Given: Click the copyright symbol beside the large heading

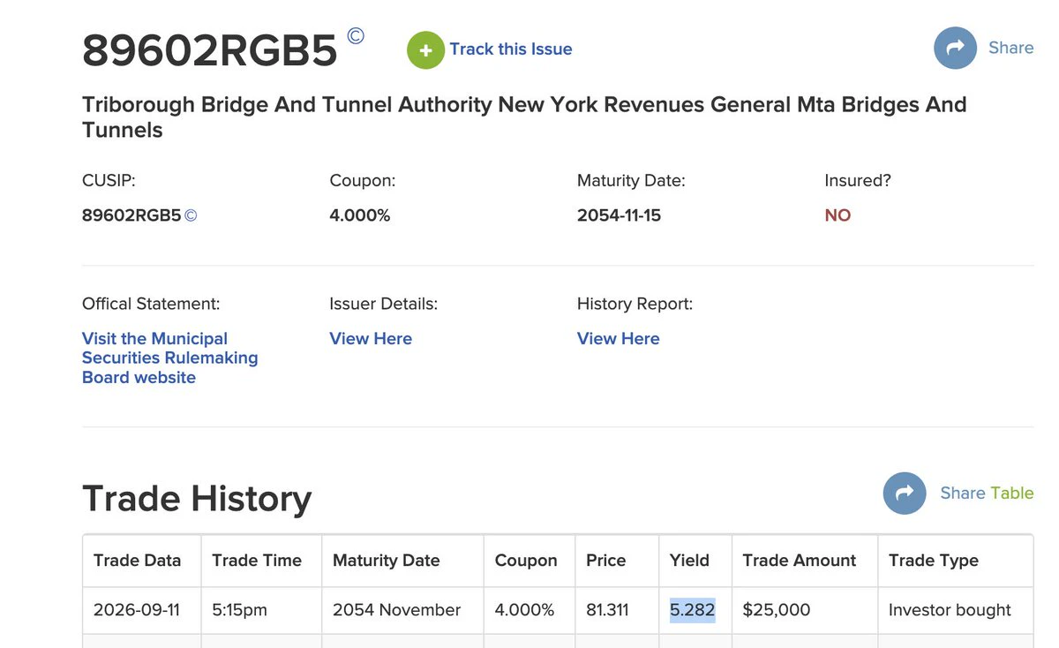Looking at the screenshot, I should 355,36.
